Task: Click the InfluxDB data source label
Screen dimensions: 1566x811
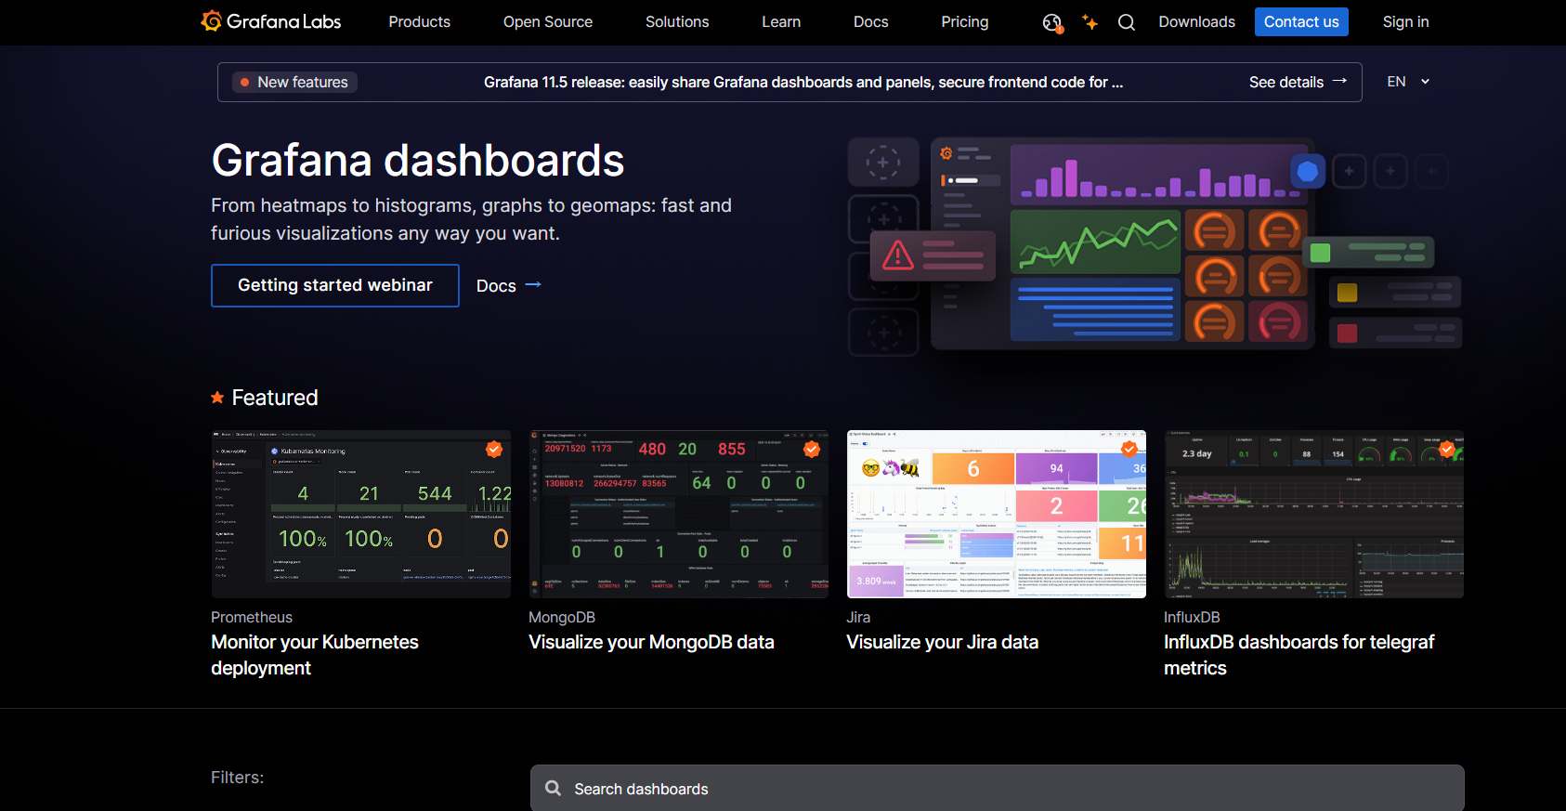Action: (x=1192, y=618)
